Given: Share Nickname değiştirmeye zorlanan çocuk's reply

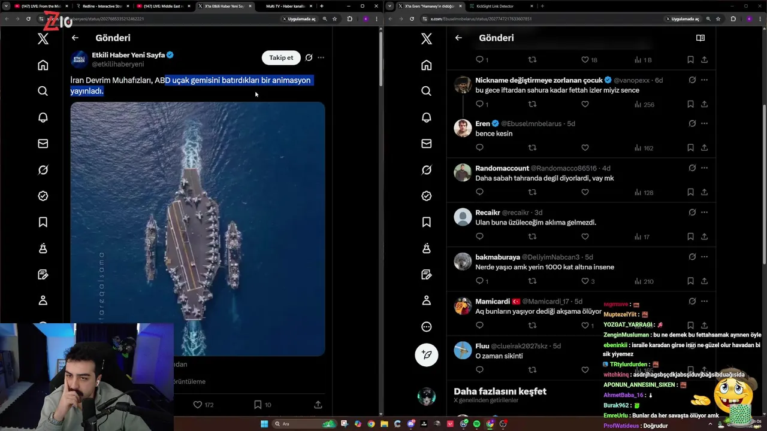Looking at the screenshot, I should click(704, 104).
